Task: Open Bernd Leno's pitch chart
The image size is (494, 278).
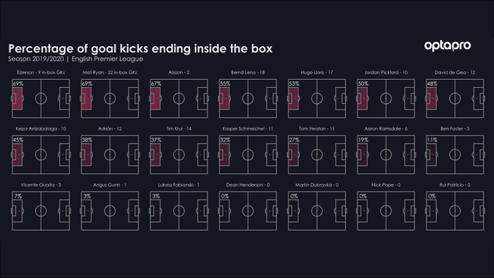Action: pyautogui.click(x=248, y=99)
